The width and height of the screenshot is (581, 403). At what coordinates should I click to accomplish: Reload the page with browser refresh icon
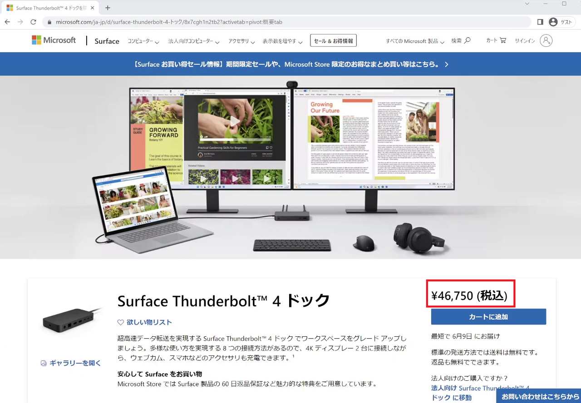click(x=33, y=22)
